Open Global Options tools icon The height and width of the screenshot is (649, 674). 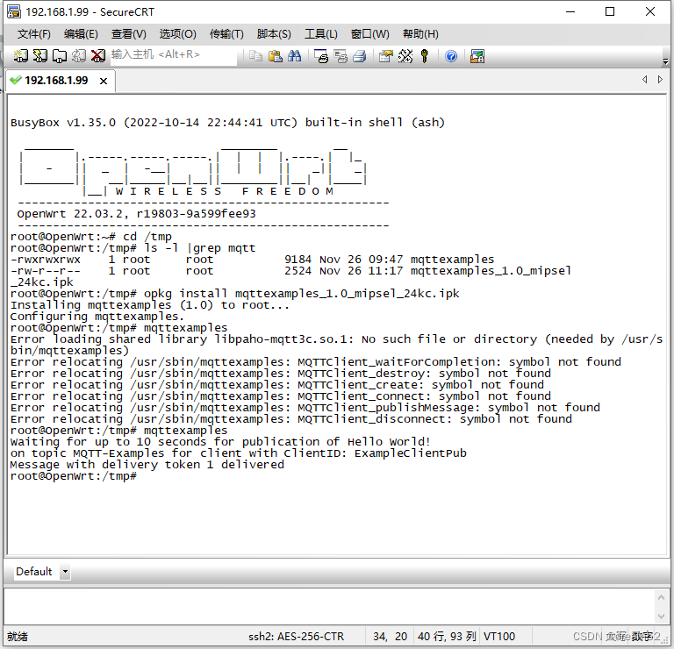(405, 56)
